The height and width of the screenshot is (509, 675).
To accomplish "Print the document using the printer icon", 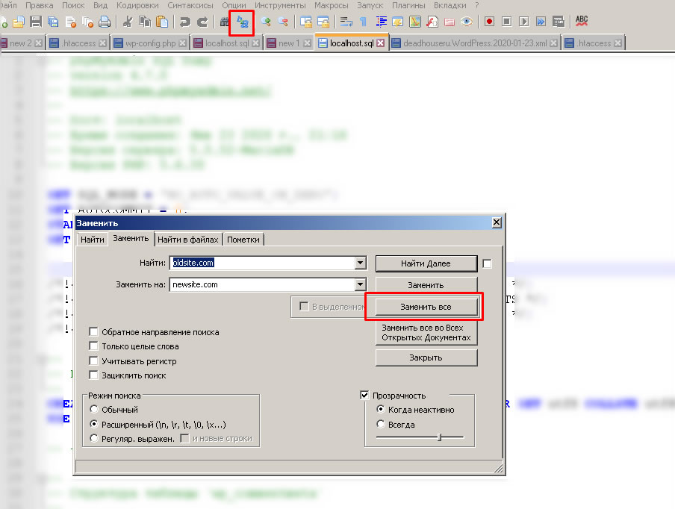I will coord(105,22).
